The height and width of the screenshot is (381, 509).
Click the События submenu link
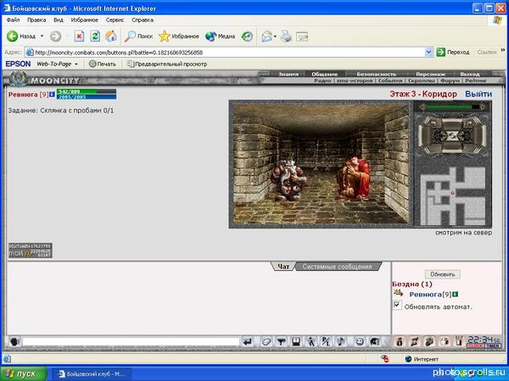point(390,80)
